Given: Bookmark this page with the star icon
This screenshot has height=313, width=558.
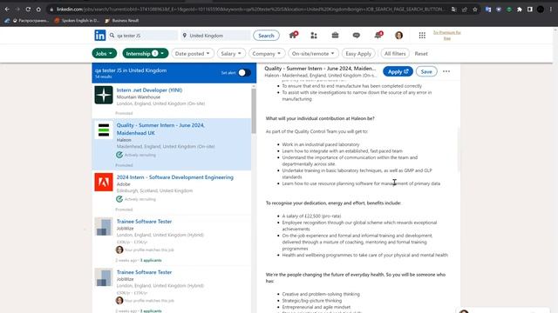Looking at the screenshot, I should pos(475,10).
